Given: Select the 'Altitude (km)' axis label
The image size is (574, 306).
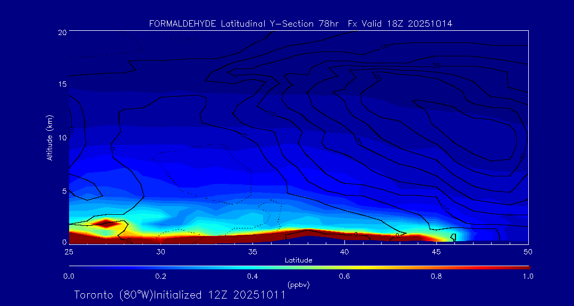Looking at the screenshot, I should pos(49,137).
